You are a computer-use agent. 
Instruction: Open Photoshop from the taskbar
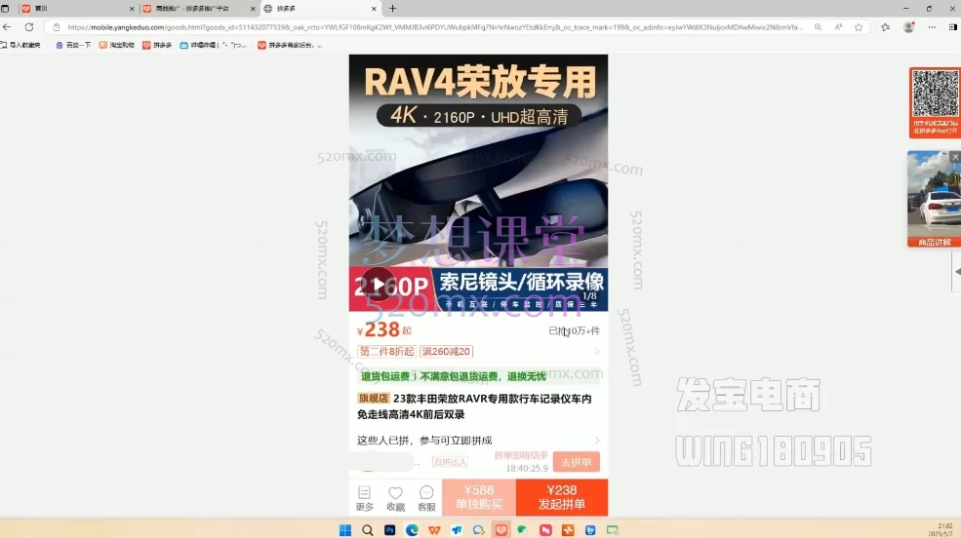[390, 530]
